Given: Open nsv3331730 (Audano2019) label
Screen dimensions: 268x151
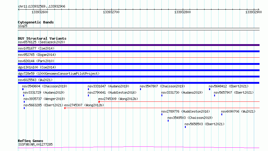Looking at the screenshot, I should pyautogui.click(x=182, y=92).
